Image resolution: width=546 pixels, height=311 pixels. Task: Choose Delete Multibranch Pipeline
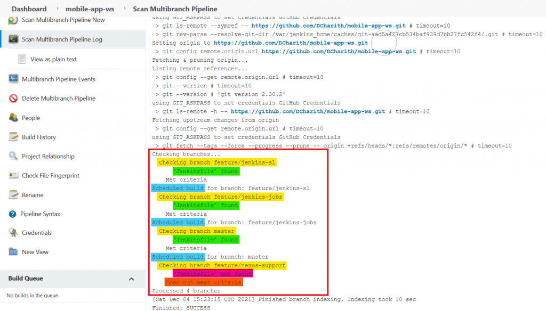tap(59, 99)
